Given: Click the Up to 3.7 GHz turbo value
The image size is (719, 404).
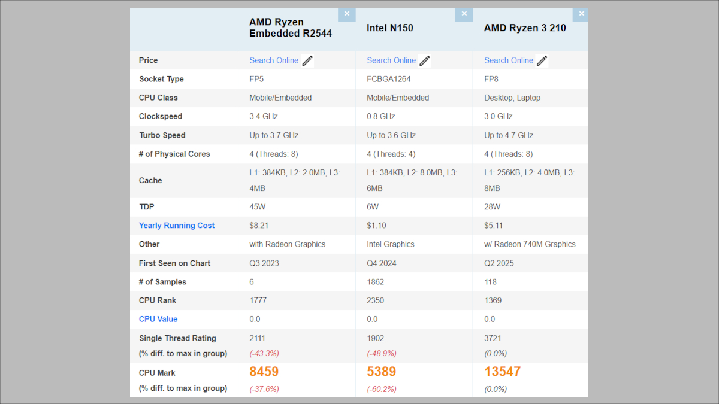Looking at the screenshot, I should 274,135.
